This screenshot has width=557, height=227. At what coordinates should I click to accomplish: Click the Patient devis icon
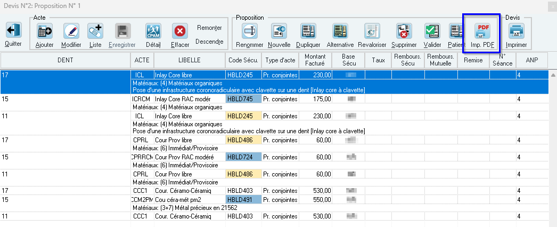coord(456,31)
